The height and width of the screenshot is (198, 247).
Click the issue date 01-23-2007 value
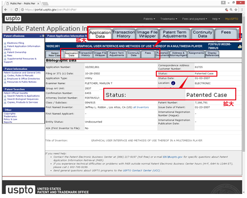tap(202, 108)
